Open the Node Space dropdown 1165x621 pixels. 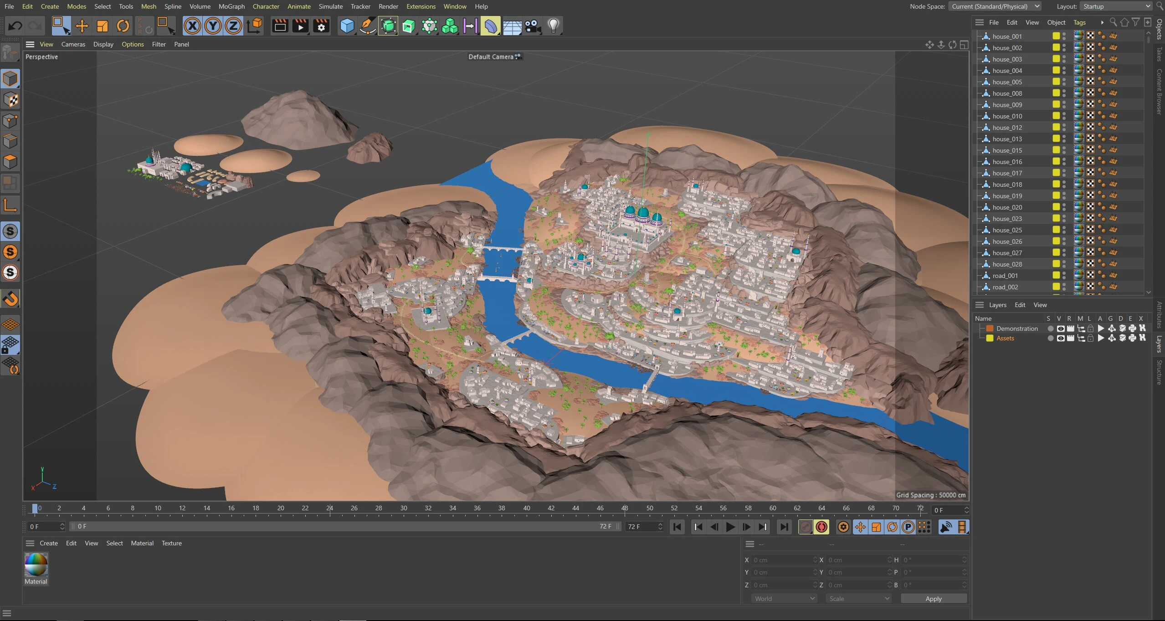pyautogui.click(x=996, y=6)
